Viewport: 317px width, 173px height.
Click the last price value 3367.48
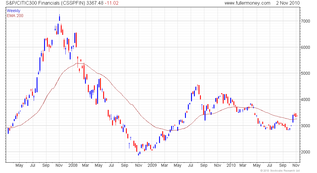[x=95, y=3]
